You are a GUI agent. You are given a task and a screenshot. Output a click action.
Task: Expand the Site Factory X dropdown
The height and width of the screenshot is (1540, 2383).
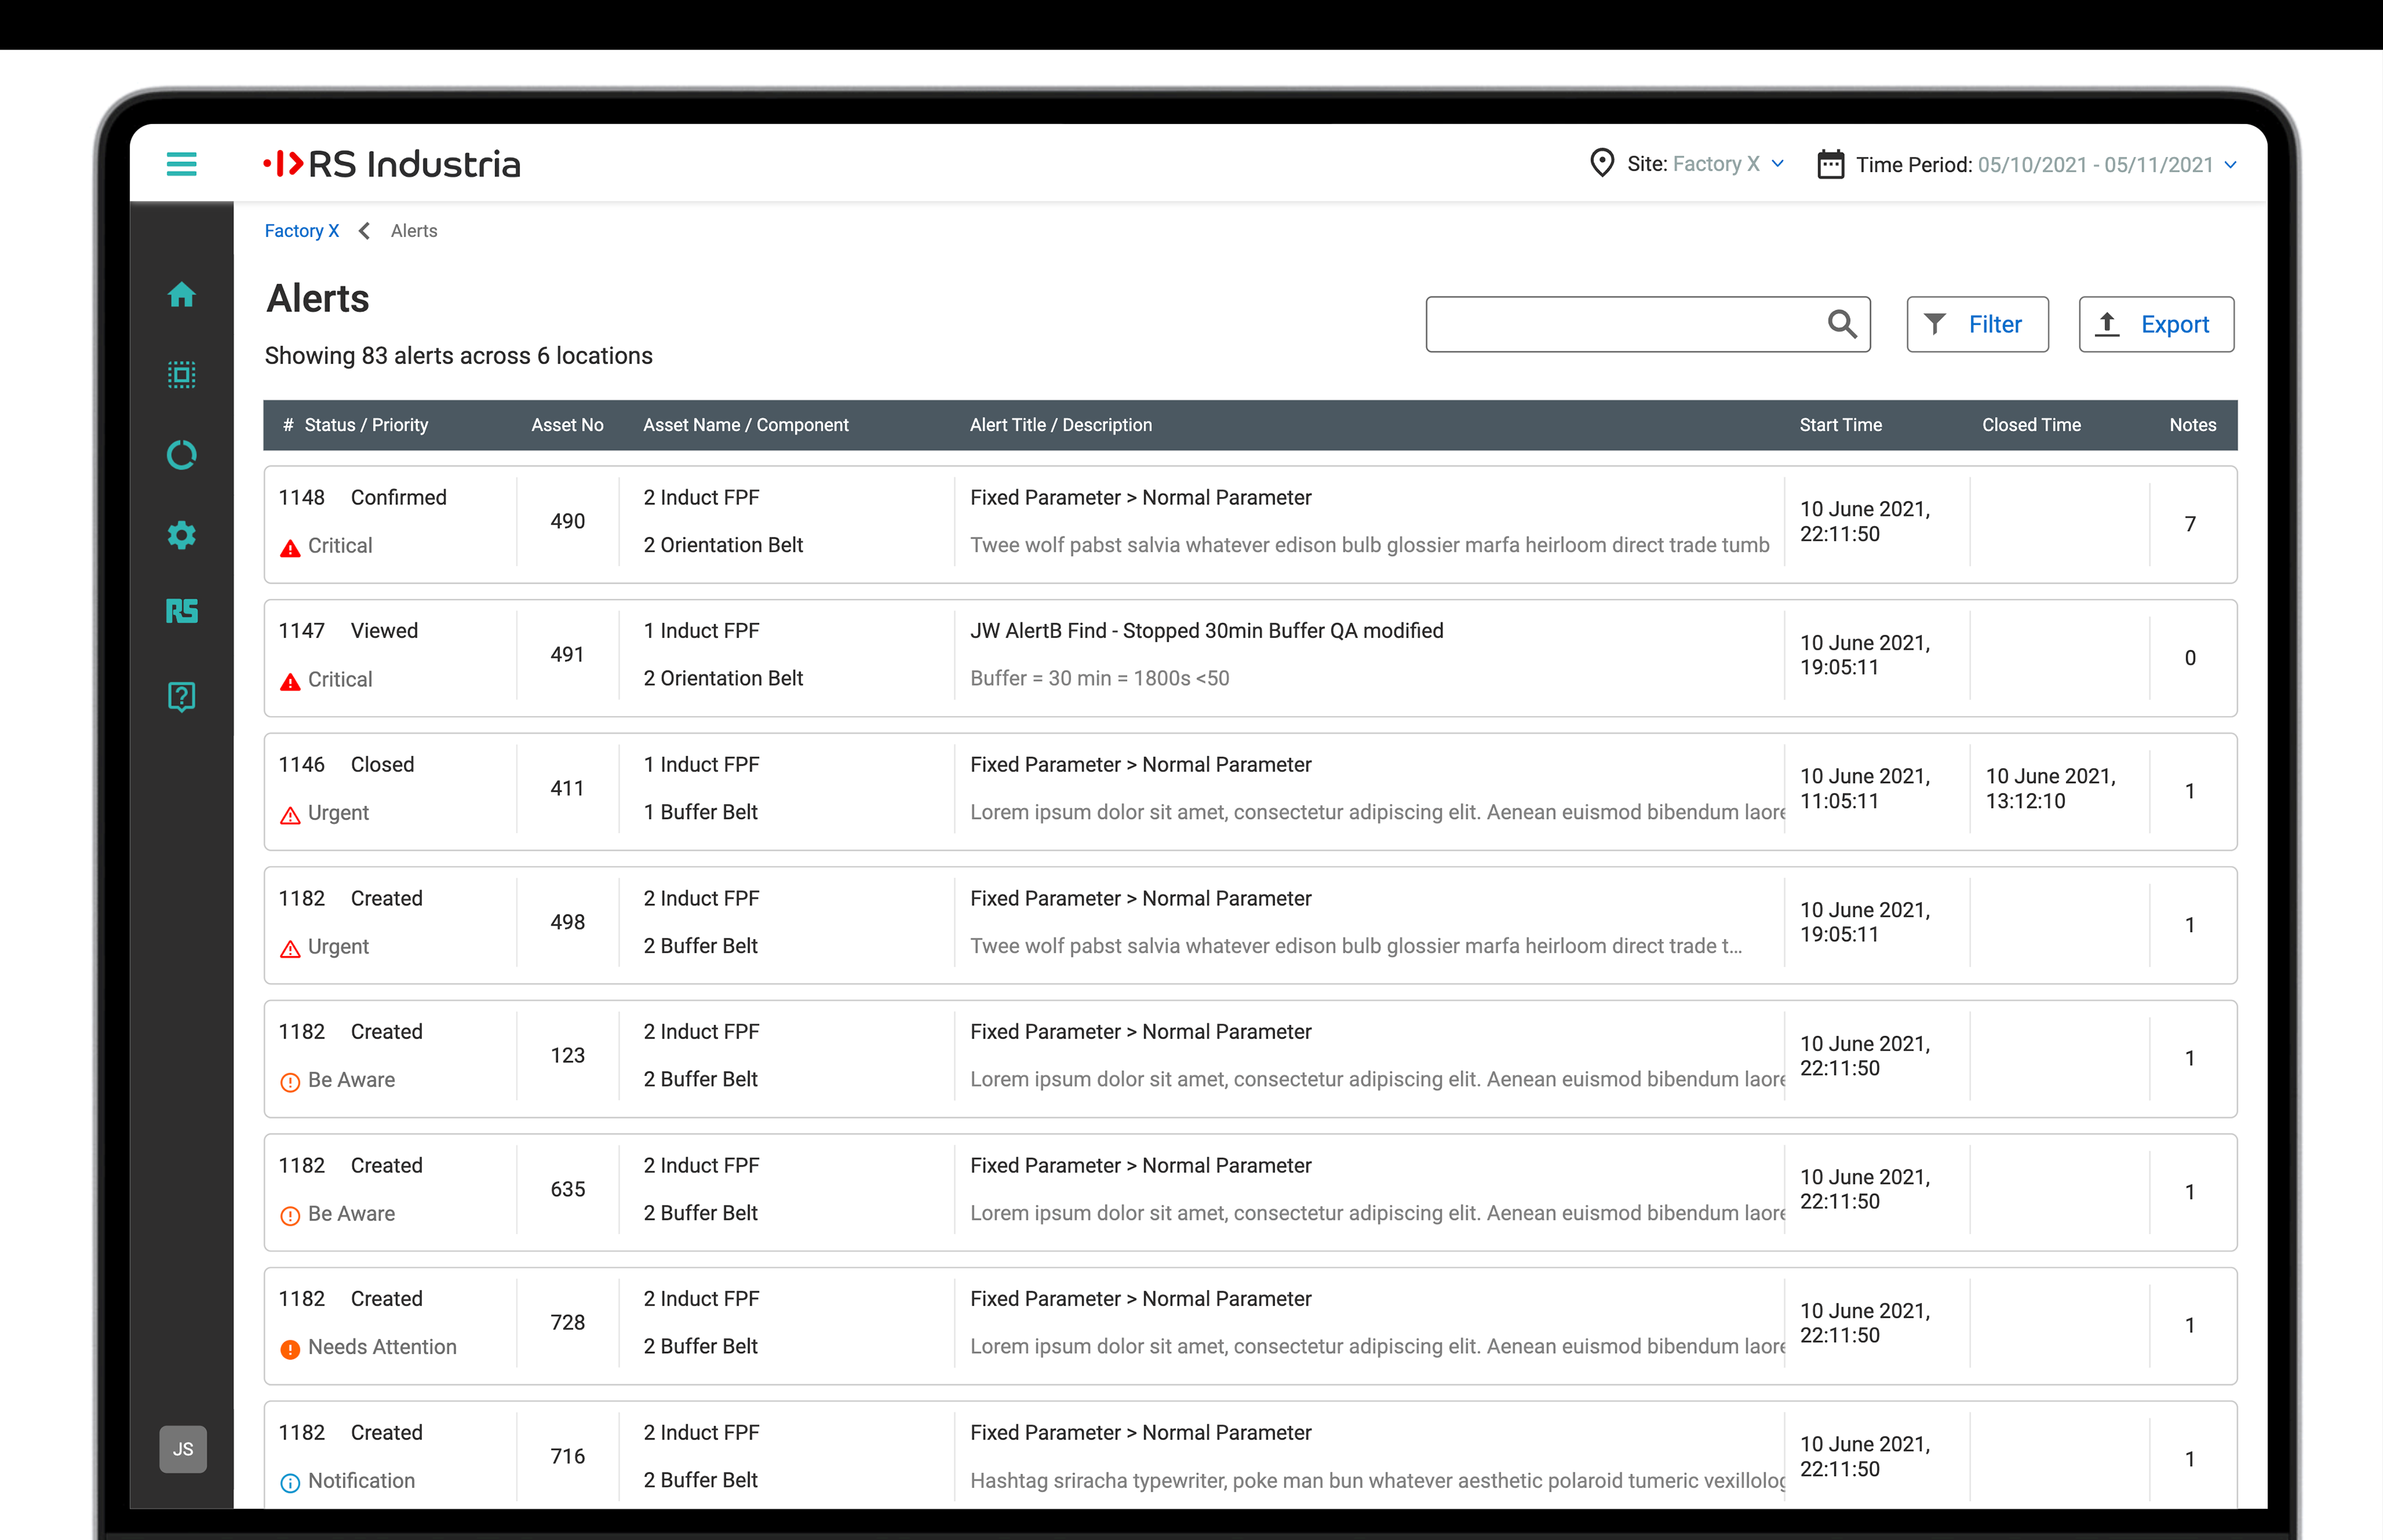tap(1777, 164)
